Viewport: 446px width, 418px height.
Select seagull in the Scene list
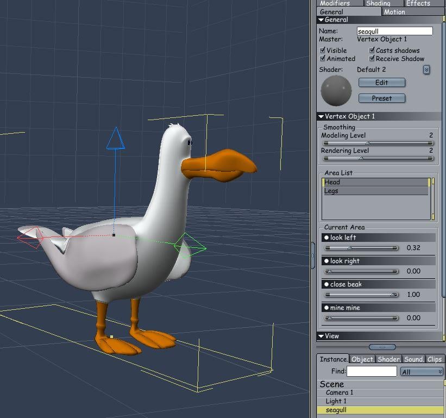pos(380,410)
